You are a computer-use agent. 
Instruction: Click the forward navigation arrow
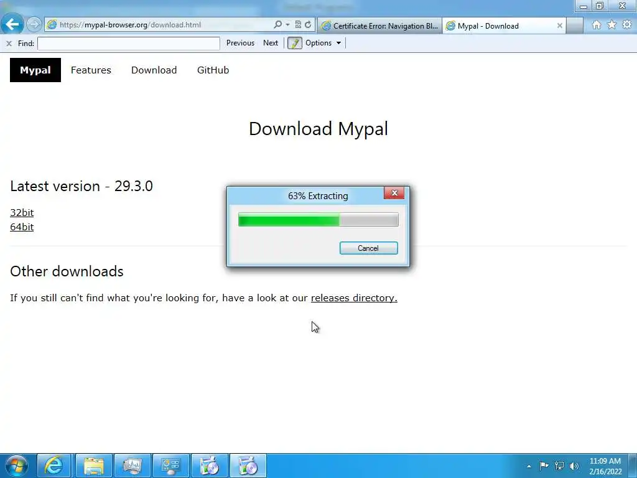click(34, 24)
